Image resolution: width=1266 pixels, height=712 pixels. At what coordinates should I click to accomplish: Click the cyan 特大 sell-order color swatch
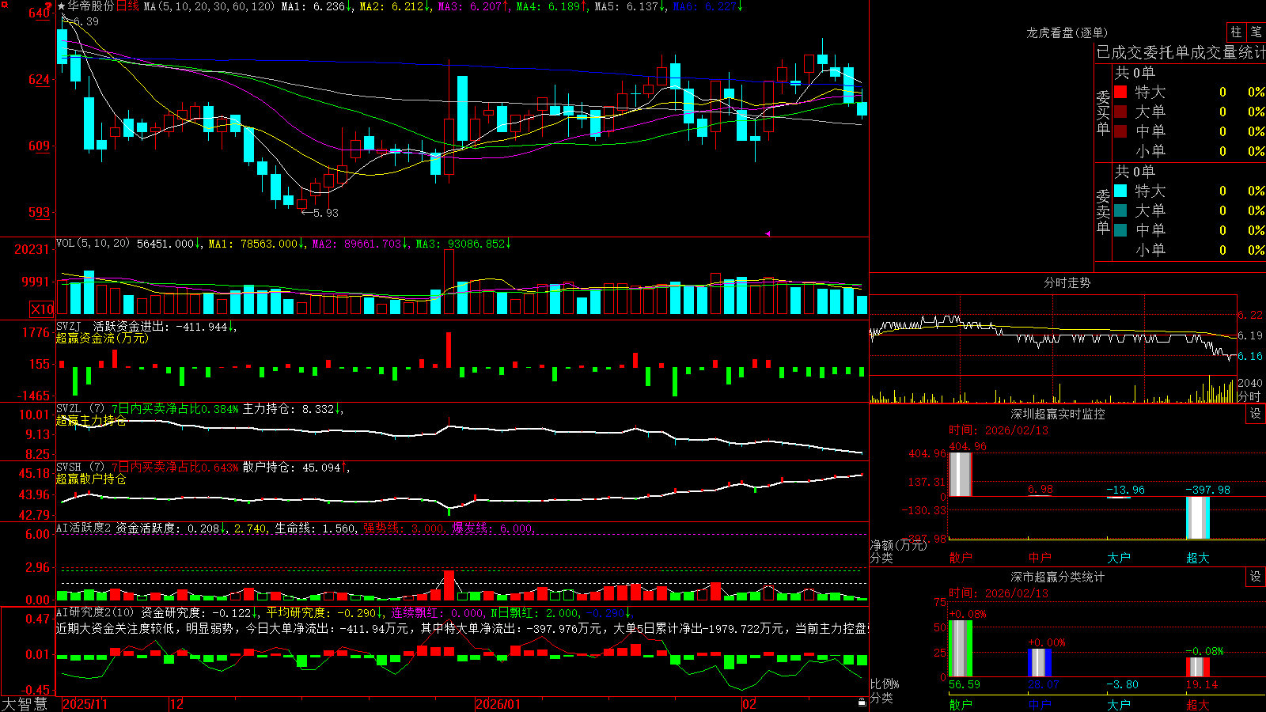point(1120,191)
